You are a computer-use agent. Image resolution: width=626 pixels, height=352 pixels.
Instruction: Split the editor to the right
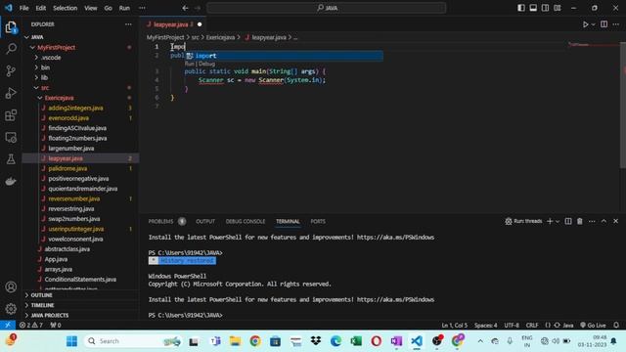(604, 24)
